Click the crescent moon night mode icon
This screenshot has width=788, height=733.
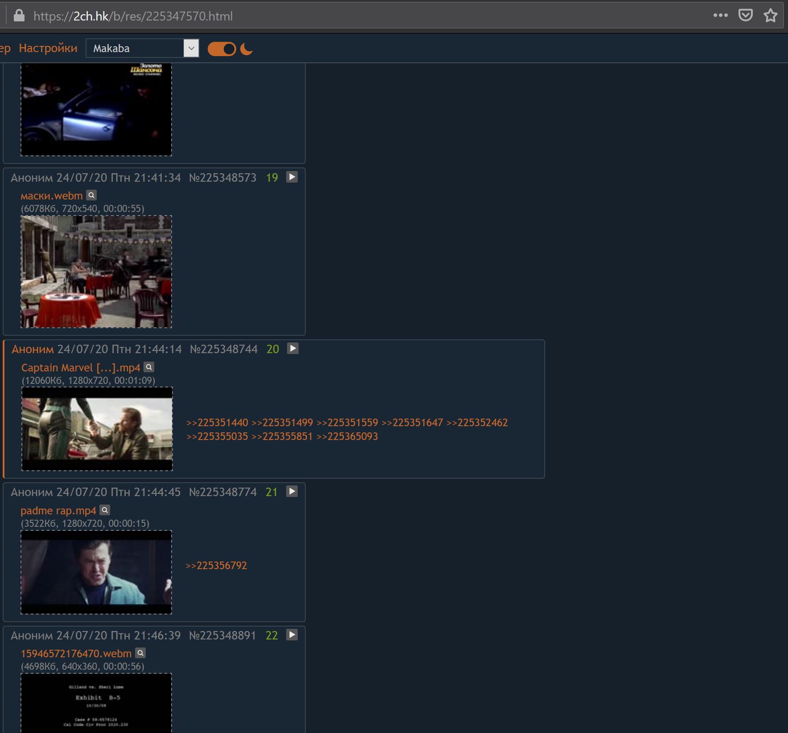[246, 49]
